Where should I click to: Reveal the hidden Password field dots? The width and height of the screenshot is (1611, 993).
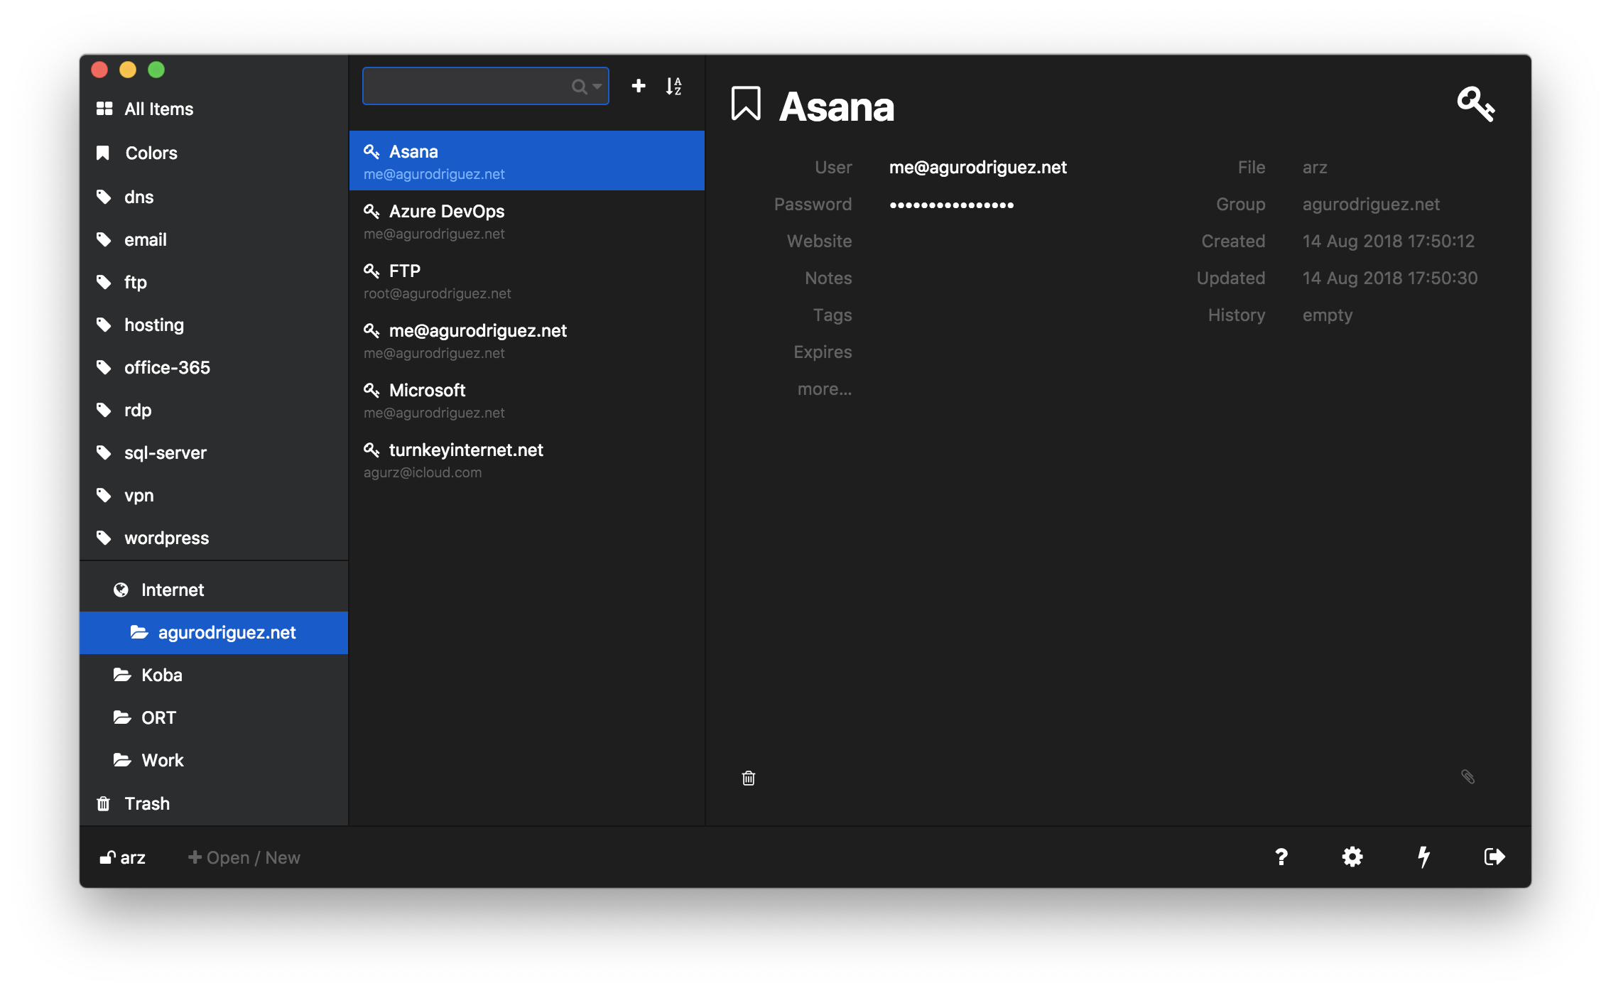951,205
